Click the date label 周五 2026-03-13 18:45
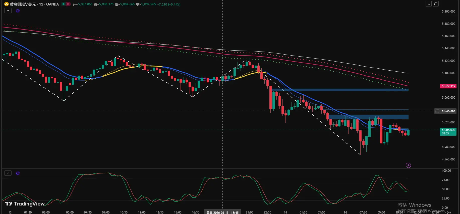 [222, 212]
